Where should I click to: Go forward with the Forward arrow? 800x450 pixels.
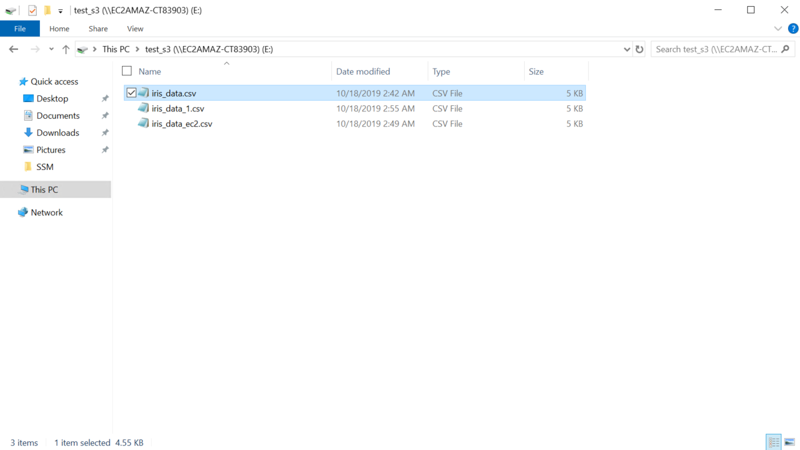[x=35, y=49]
